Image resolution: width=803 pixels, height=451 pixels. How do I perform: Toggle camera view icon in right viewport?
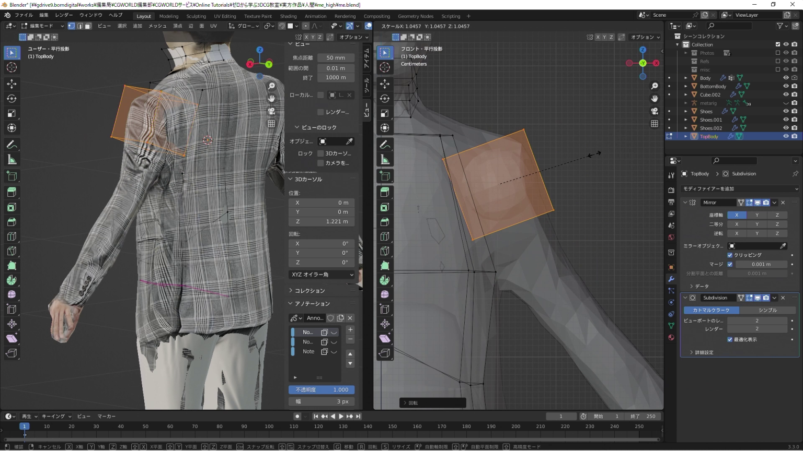tap(655, 111)
